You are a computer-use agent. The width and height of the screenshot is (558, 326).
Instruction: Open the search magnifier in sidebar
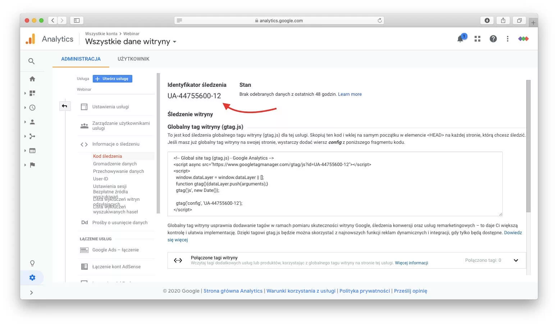pyautogui.click(x=32, y=61)
